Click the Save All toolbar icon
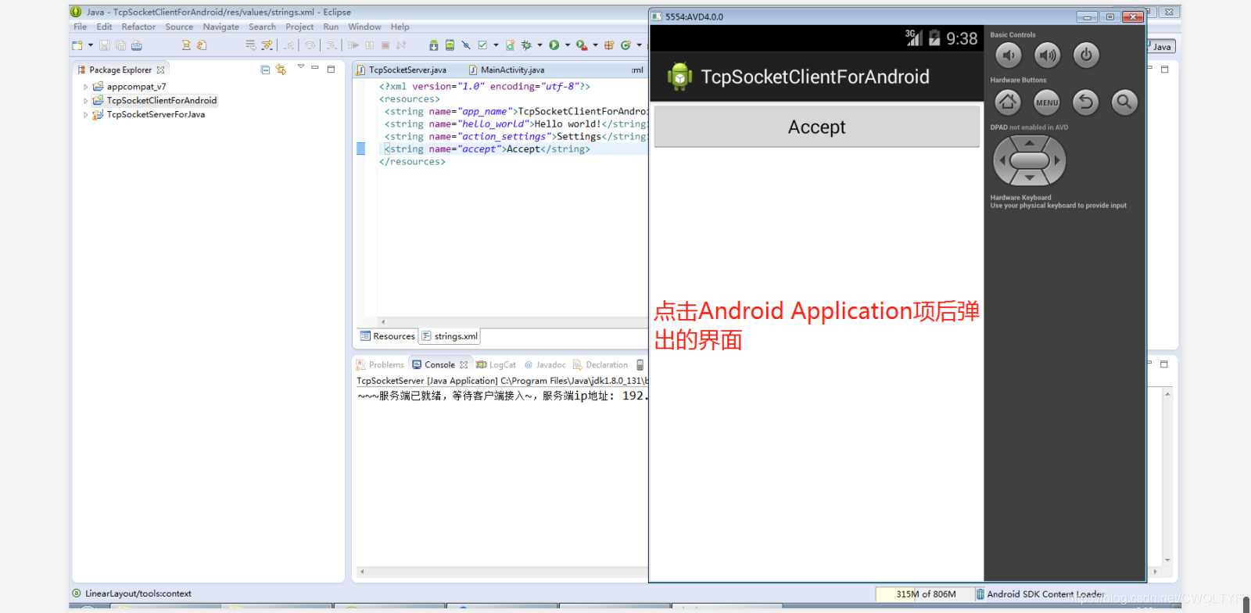1251x613 pixels. pos(120,45)
